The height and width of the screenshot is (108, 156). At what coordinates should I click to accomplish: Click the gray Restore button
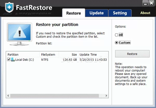(x=132, y=54)
